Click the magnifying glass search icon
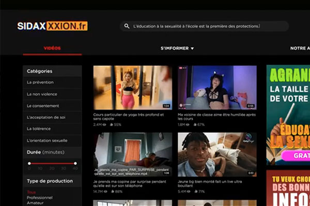 tap(126, 26)
